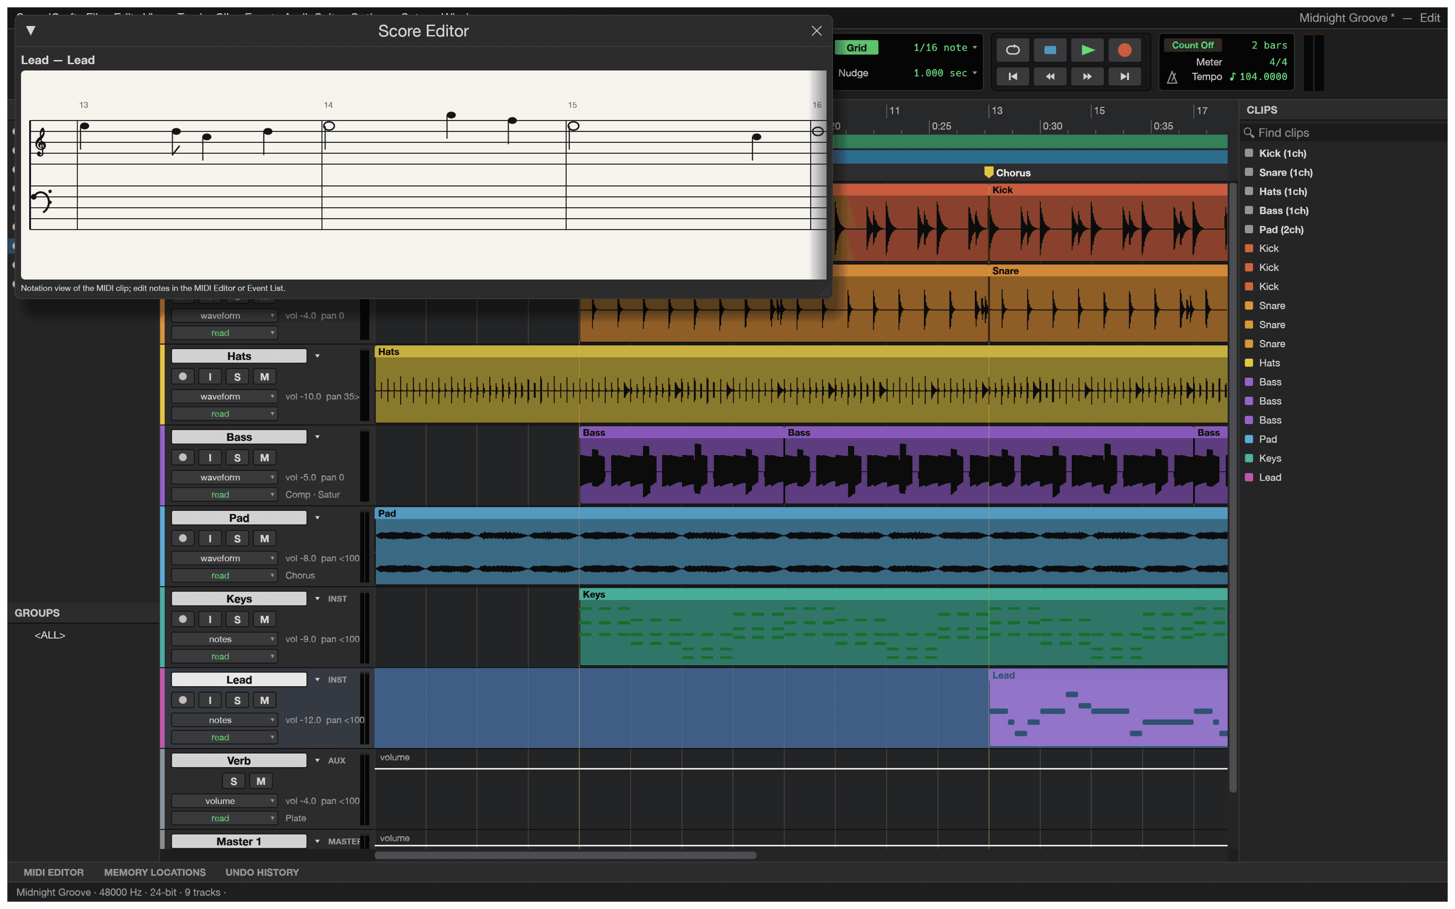Open the Lead track notes view dropdown
The width and height of the screenshot is (1455, 909).
coord(224,720)
